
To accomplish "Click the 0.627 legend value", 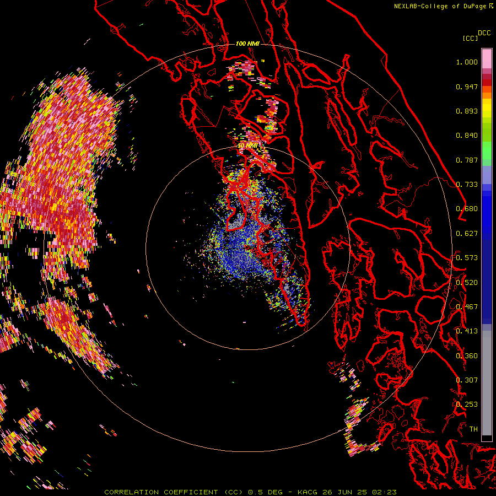I will coord(467,234).
